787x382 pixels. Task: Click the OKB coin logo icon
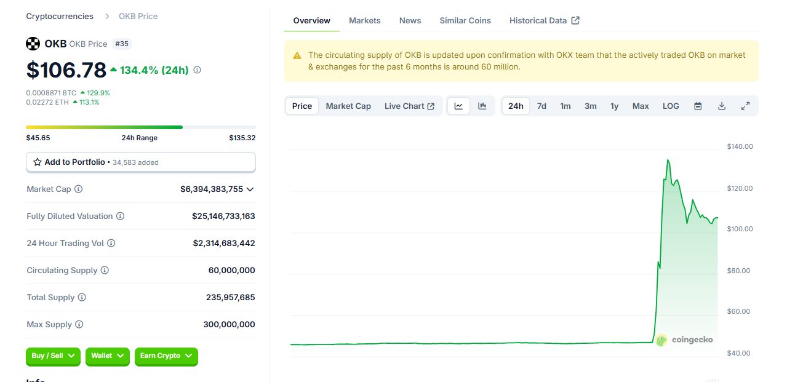33,44
